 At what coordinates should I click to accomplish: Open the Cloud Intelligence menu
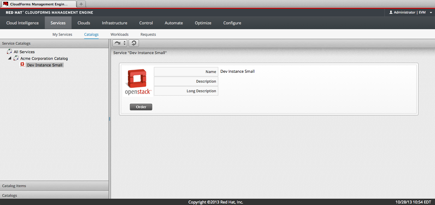[23, 23]
